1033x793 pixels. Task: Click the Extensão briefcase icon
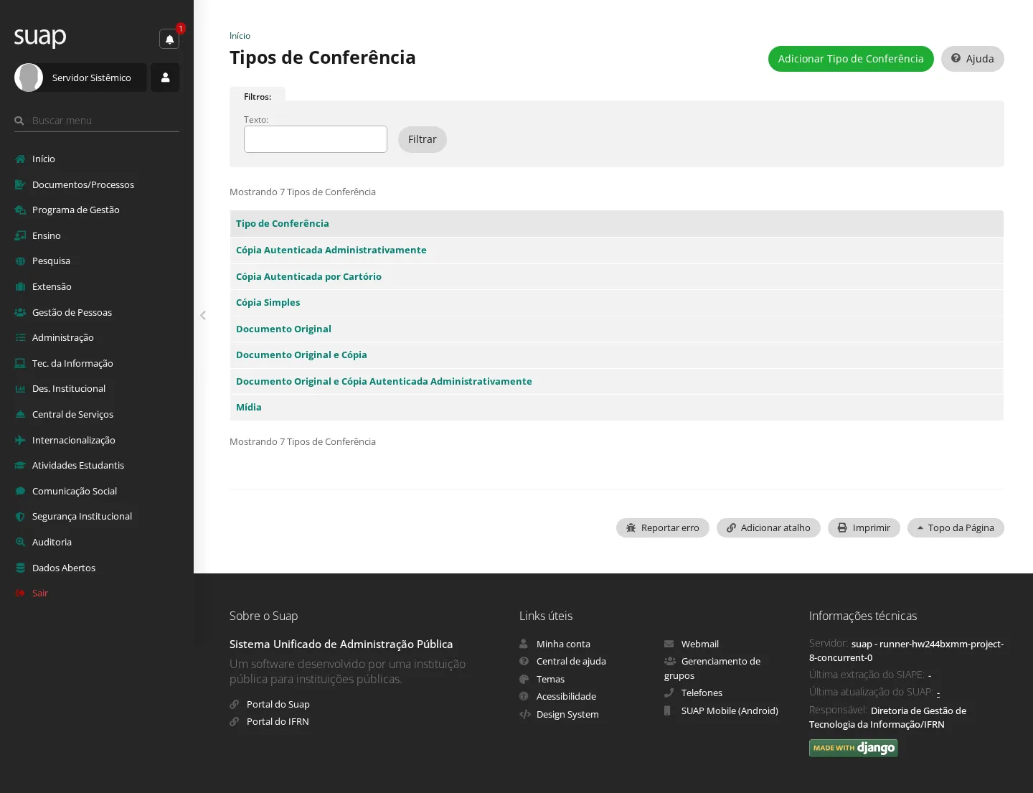tap(20, 287)
